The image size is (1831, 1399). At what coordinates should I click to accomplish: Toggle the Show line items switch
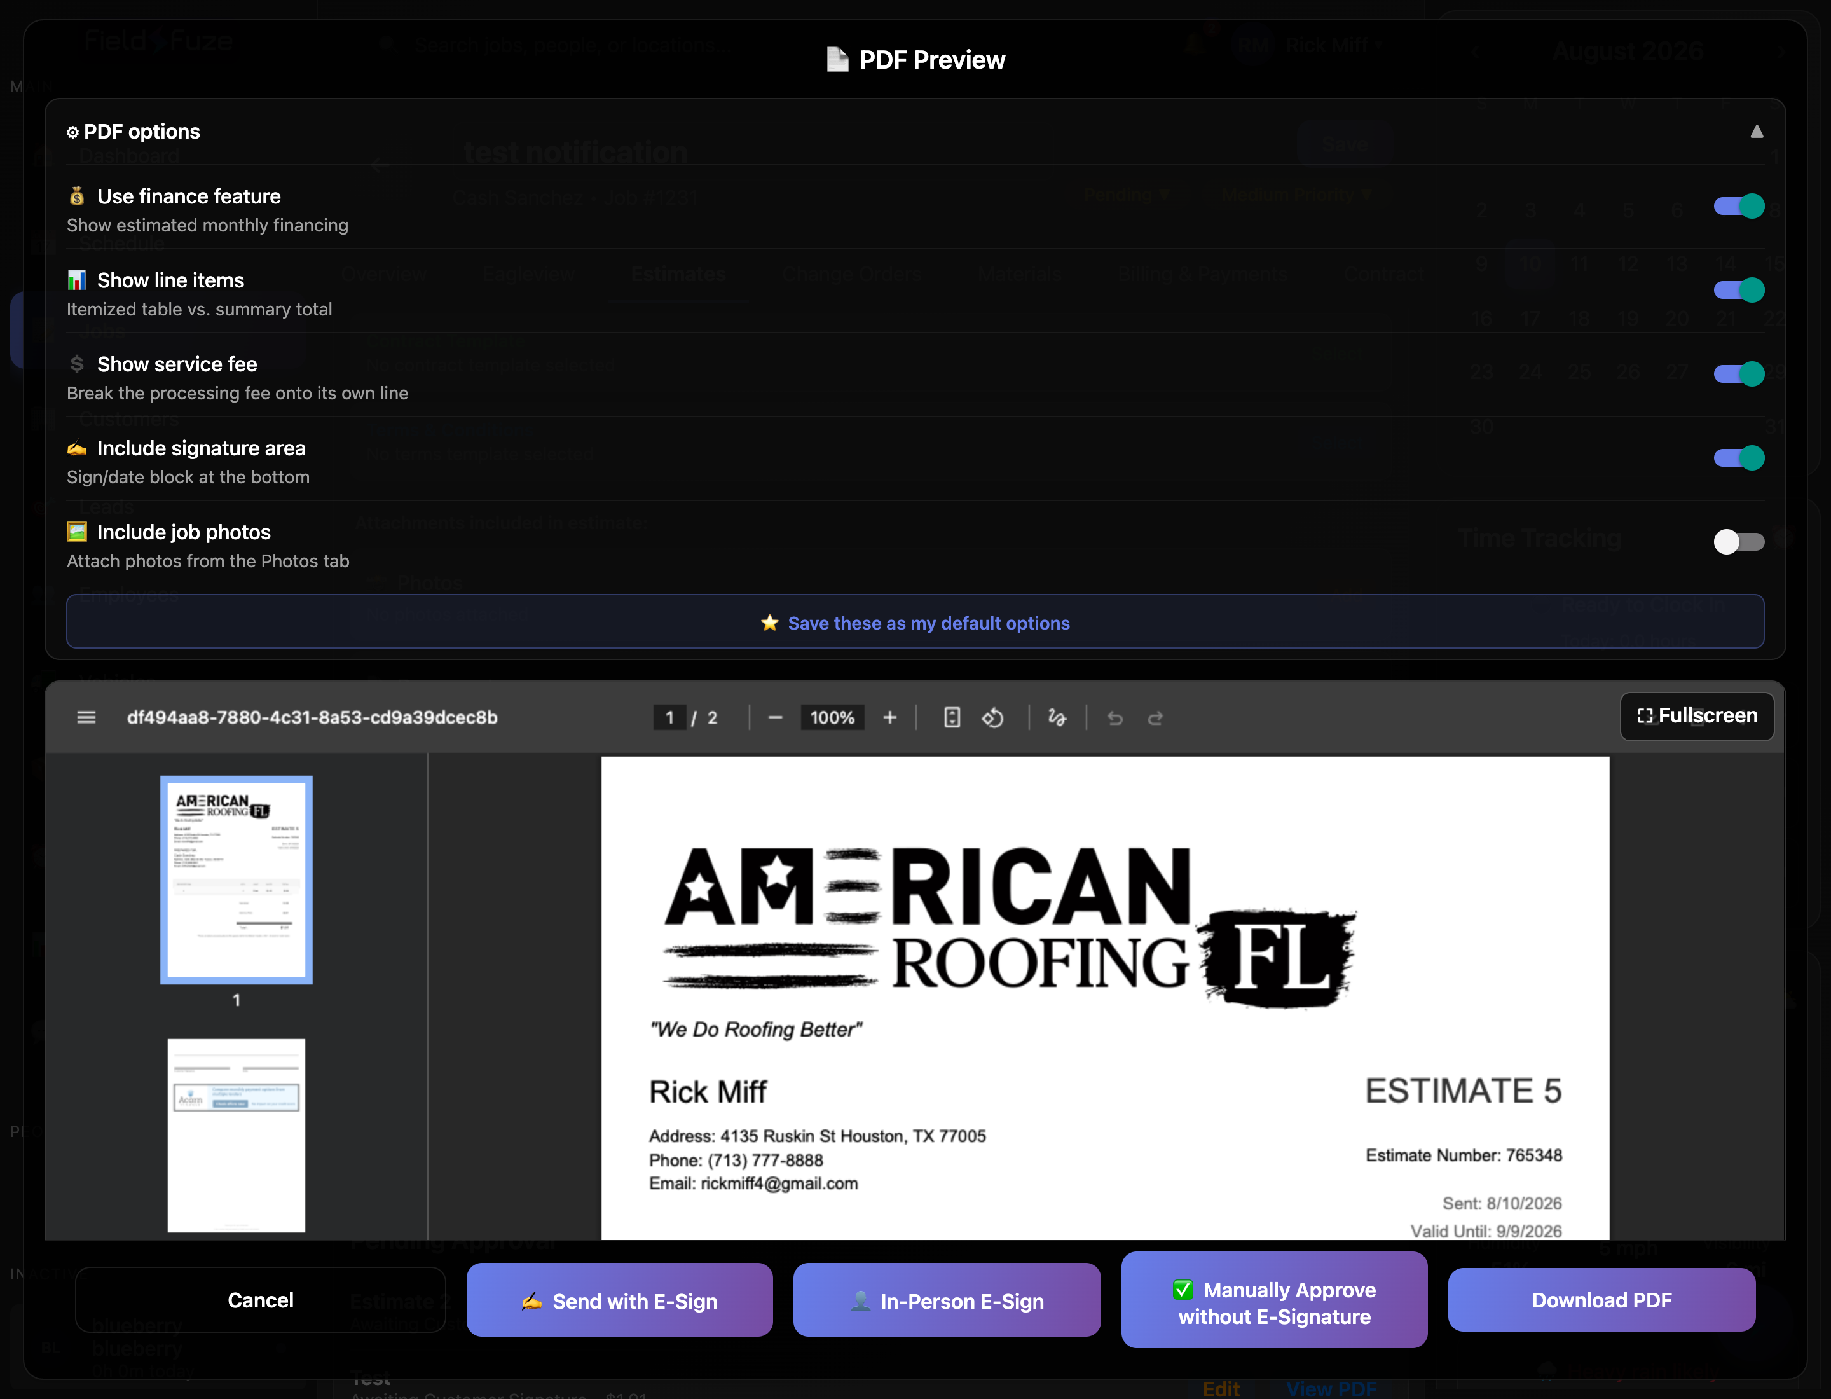pos(1739,290)
